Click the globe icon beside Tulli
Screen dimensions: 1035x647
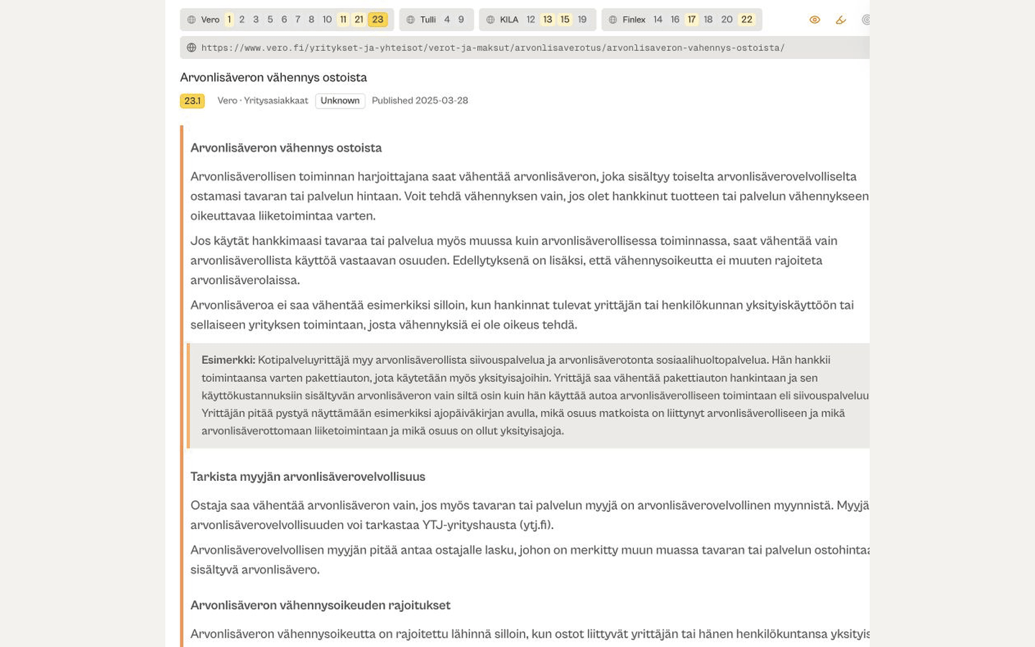click(x=410, y=20)
